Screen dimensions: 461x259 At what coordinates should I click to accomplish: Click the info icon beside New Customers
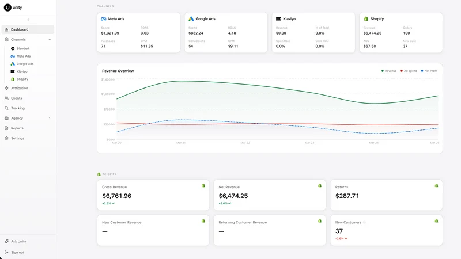click(364, 223)
